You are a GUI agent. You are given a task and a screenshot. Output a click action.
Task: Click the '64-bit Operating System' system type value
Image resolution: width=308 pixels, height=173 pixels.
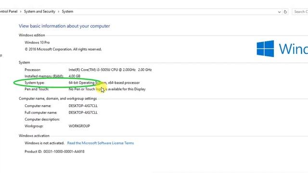(104, 83)
